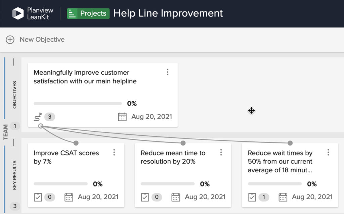Open the three-dot menu on the Reduce wait times card
The height and width of the screenshot is (214, 344).
328,152
